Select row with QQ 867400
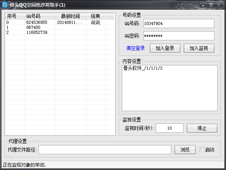 [60, 27]
